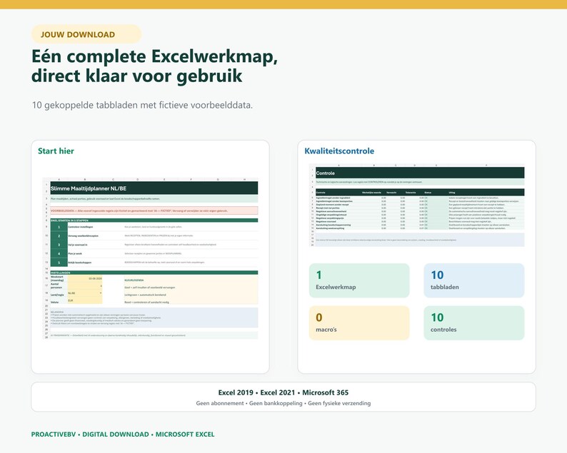The height and width of the screenshot is (453, 567).
Task: Click the 'SNEL STARTEN IN 5 STAPPEN' section header
Action: point(154,220)
